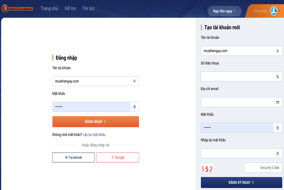Open the Hỗ trợ menu item
Screen dimensions: 284x190
tap(70, 9)
